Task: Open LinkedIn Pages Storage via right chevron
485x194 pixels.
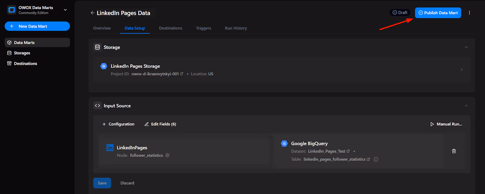Action: (462, 70)
